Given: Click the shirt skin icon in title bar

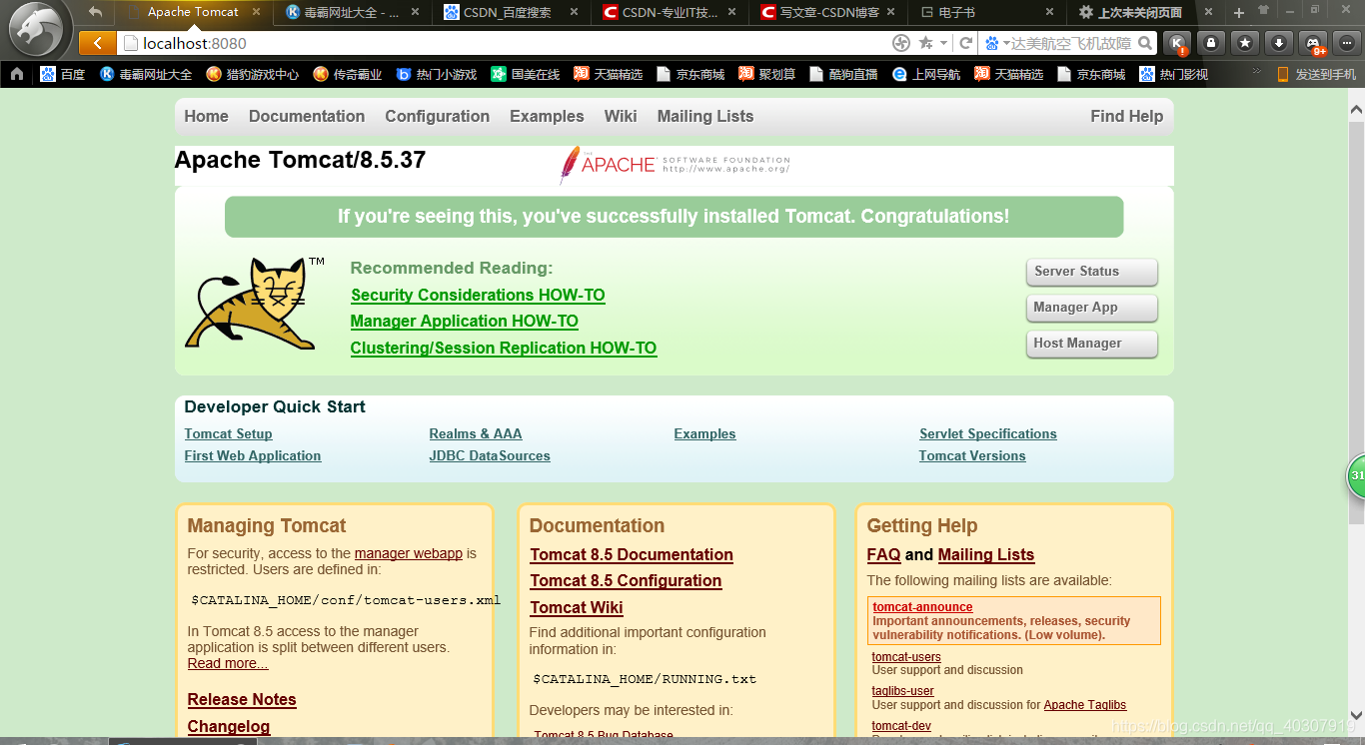Looking at the screenshot, I should click(1263, 10).
